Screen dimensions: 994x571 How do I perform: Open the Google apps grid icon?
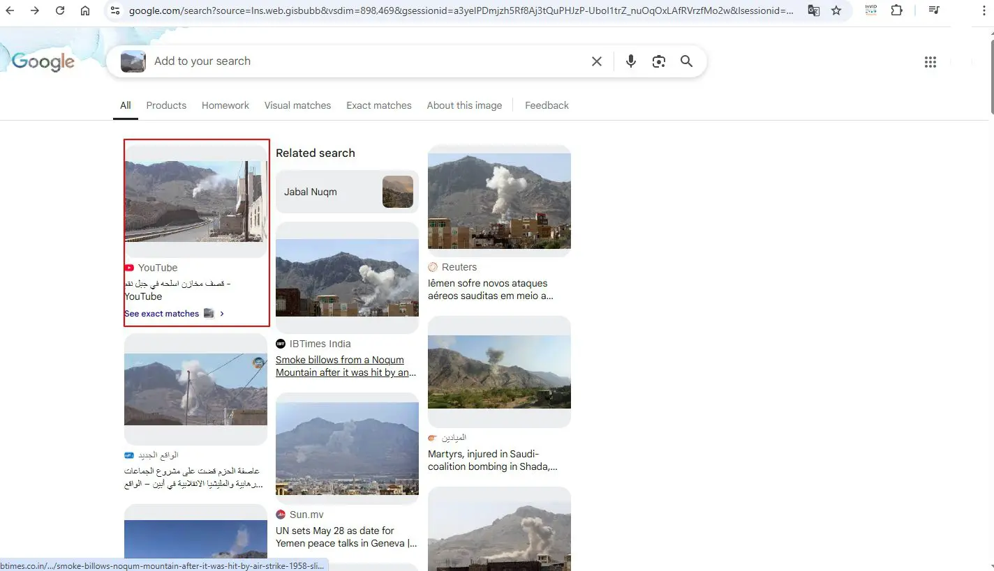930,62
